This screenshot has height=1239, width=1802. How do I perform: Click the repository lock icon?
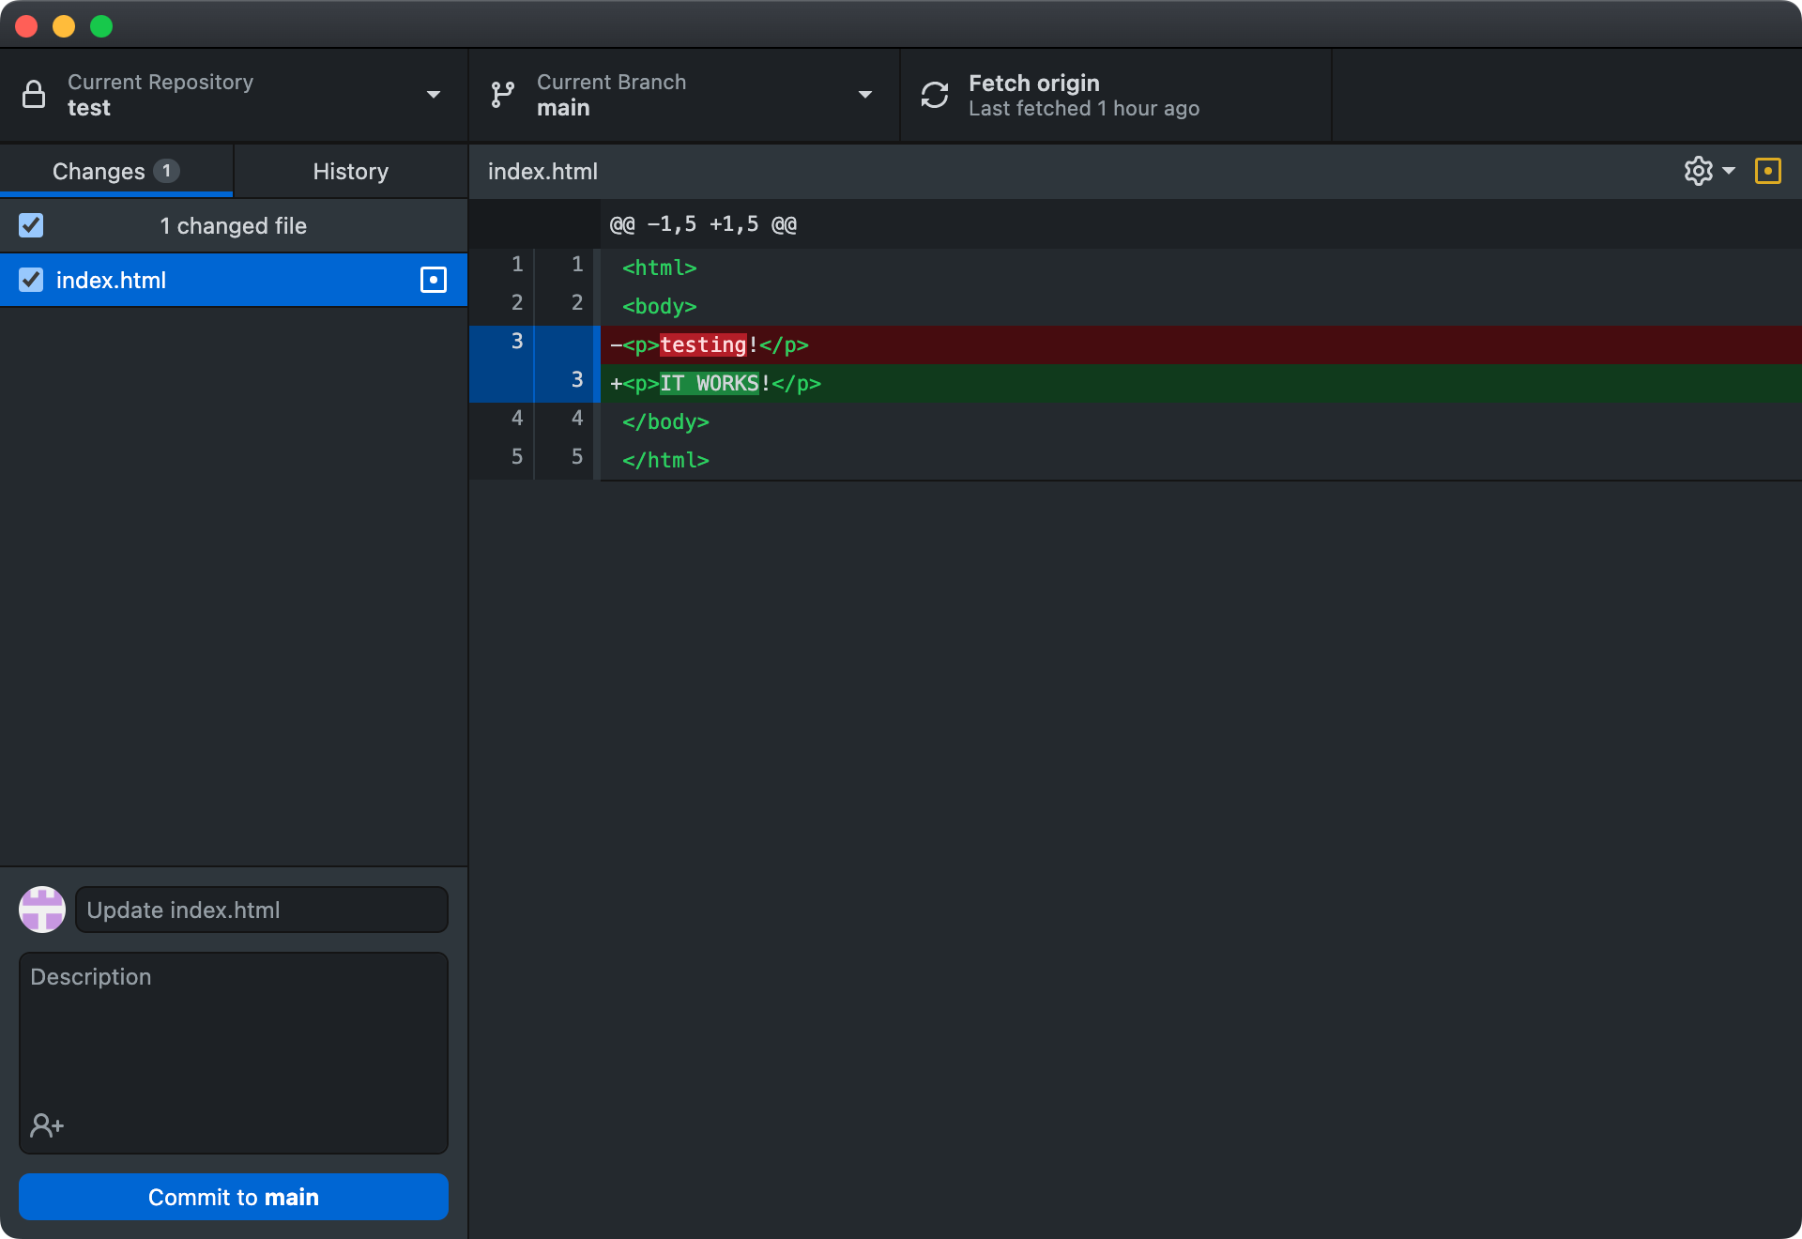(35, 94)
